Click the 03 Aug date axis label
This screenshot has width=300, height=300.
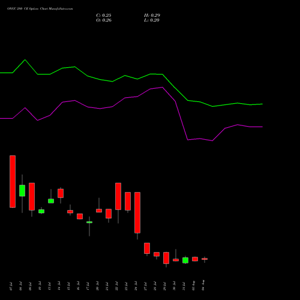coord(193,286)
